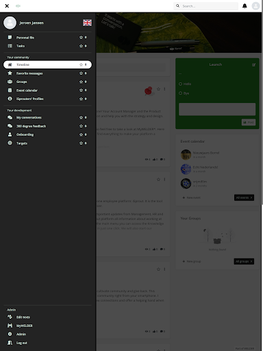The image size is (263, 351).
Task: Click the MyWELDER binoculars icon
Action: point(10,326)
